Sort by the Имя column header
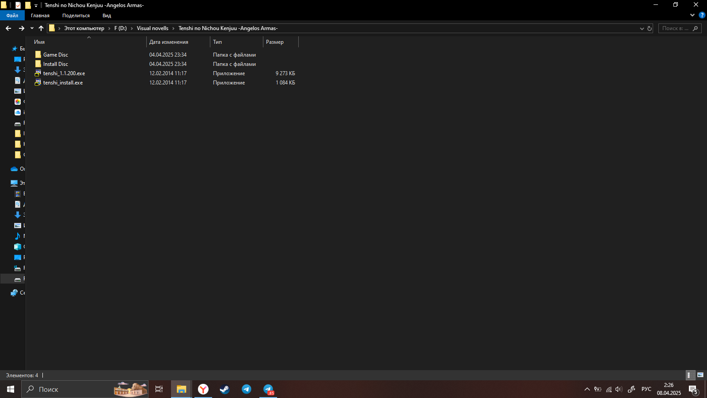This screenshot has width=707, height=398. (x=89, y=42)
